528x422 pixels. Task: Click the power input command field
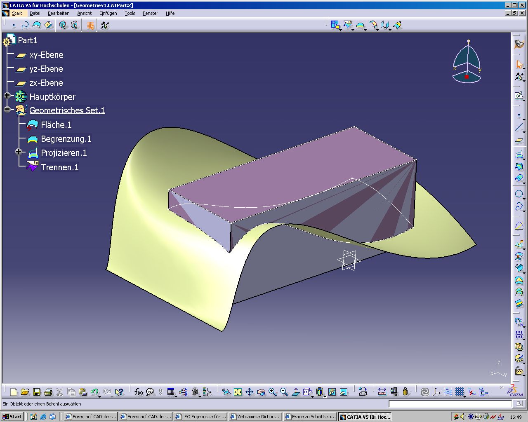click(x=450, y=404)
